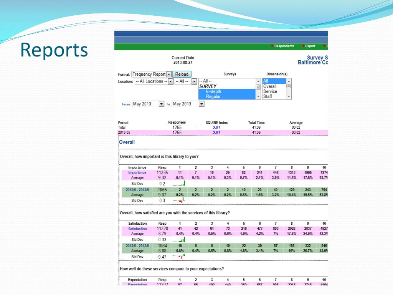Click Total row SQUIRE Index 2.97
The height and width of the screenshot is (295, 393).
[216, 128]
